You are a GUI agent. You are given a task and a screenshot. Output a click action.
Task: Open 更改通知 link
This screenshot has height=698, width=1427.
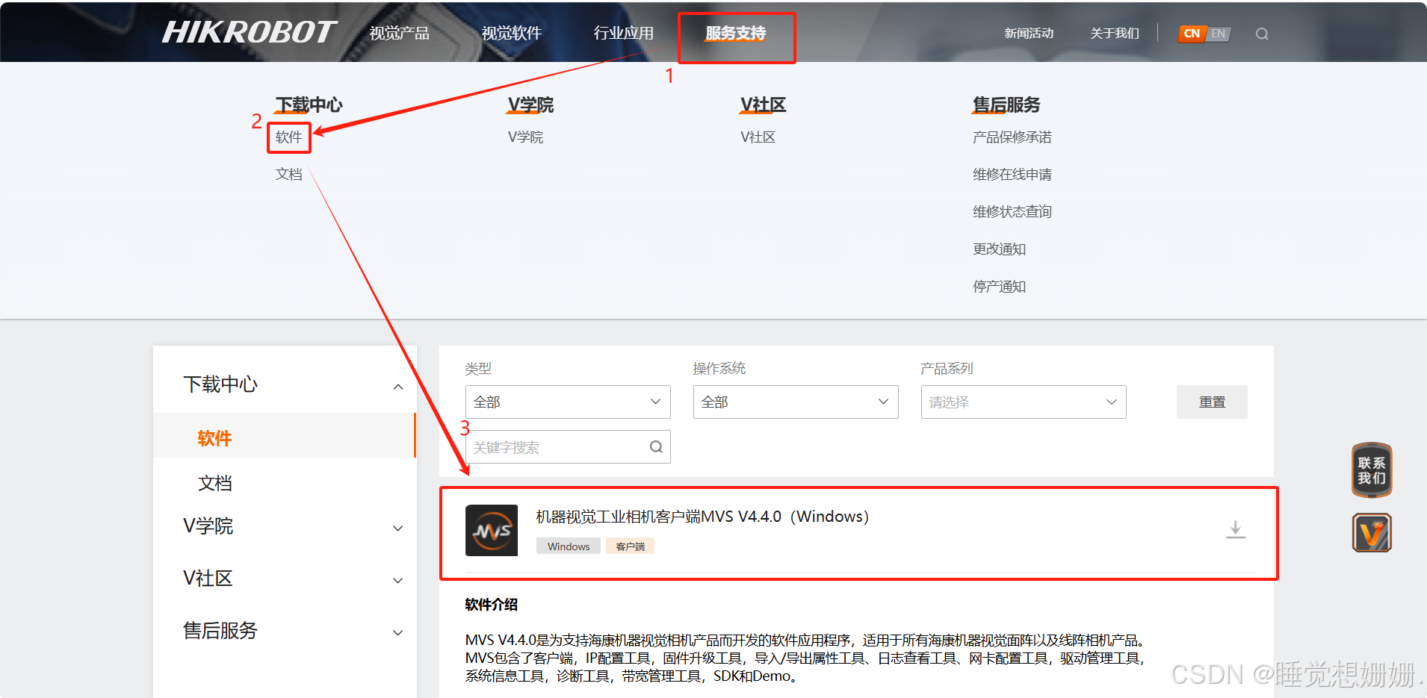[x=999, y=249]
